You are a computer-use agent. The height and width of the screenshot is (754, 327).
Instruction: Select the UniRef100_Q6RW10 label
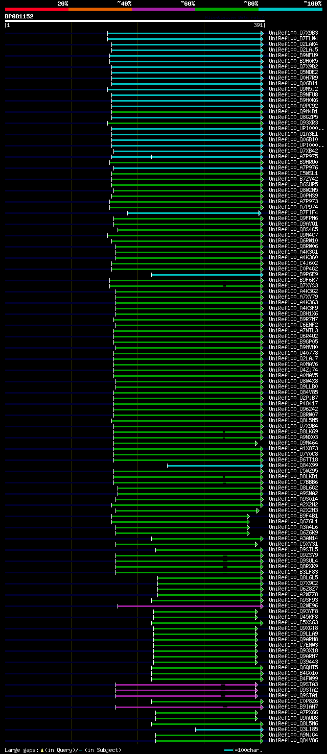click(x=293, y=240)
